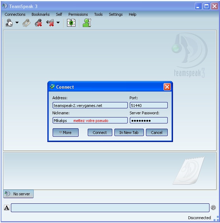
Task: Open the emoticon smiley picker
Action: (x=213, y=208)
